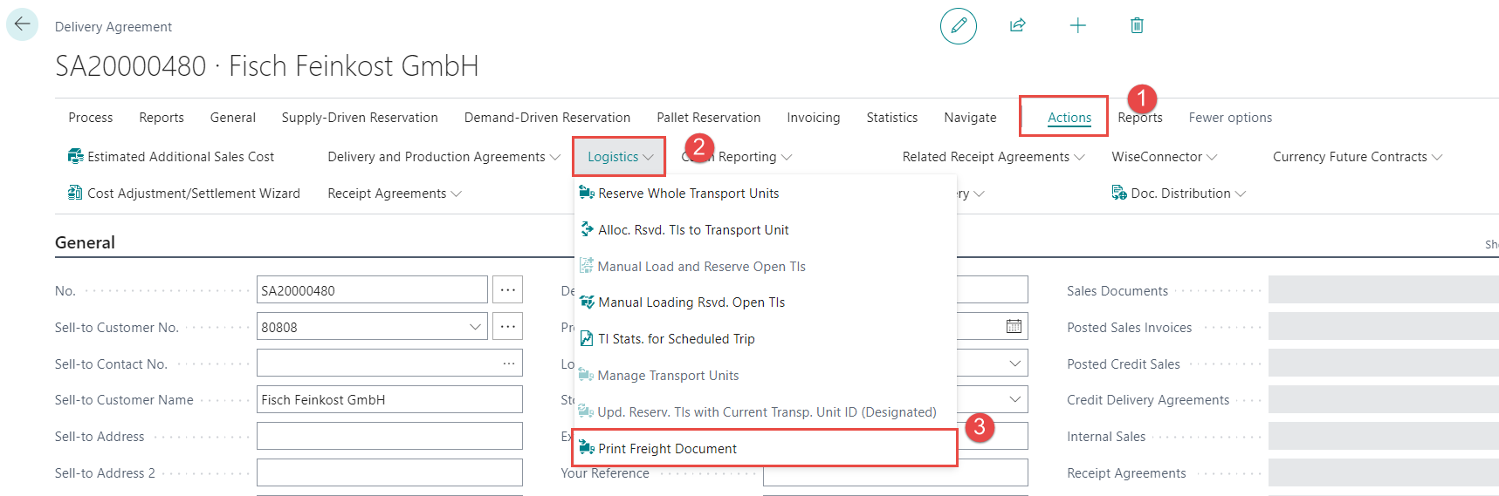Expand Doc. Distribution menu
1499x496 pixels.
pyautogui.click(x=1179, y=194)
